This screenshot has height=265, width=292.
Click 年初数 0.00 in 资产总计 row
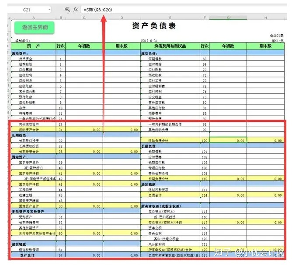coord(84,255)
